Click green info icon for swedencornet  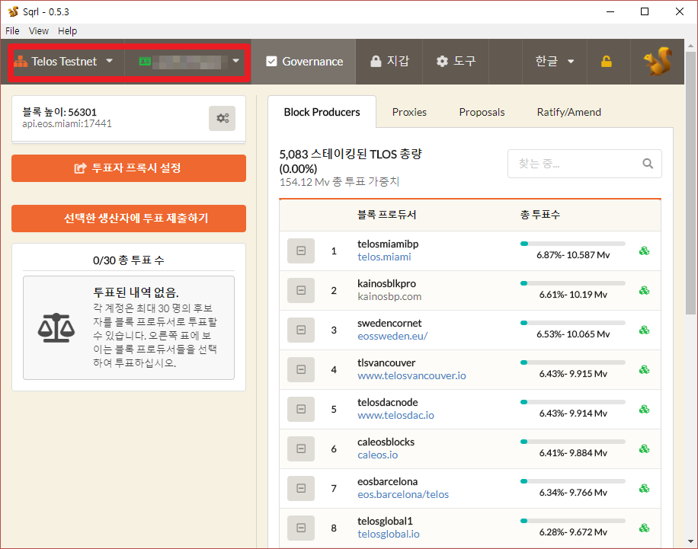[x=644, y=330]
